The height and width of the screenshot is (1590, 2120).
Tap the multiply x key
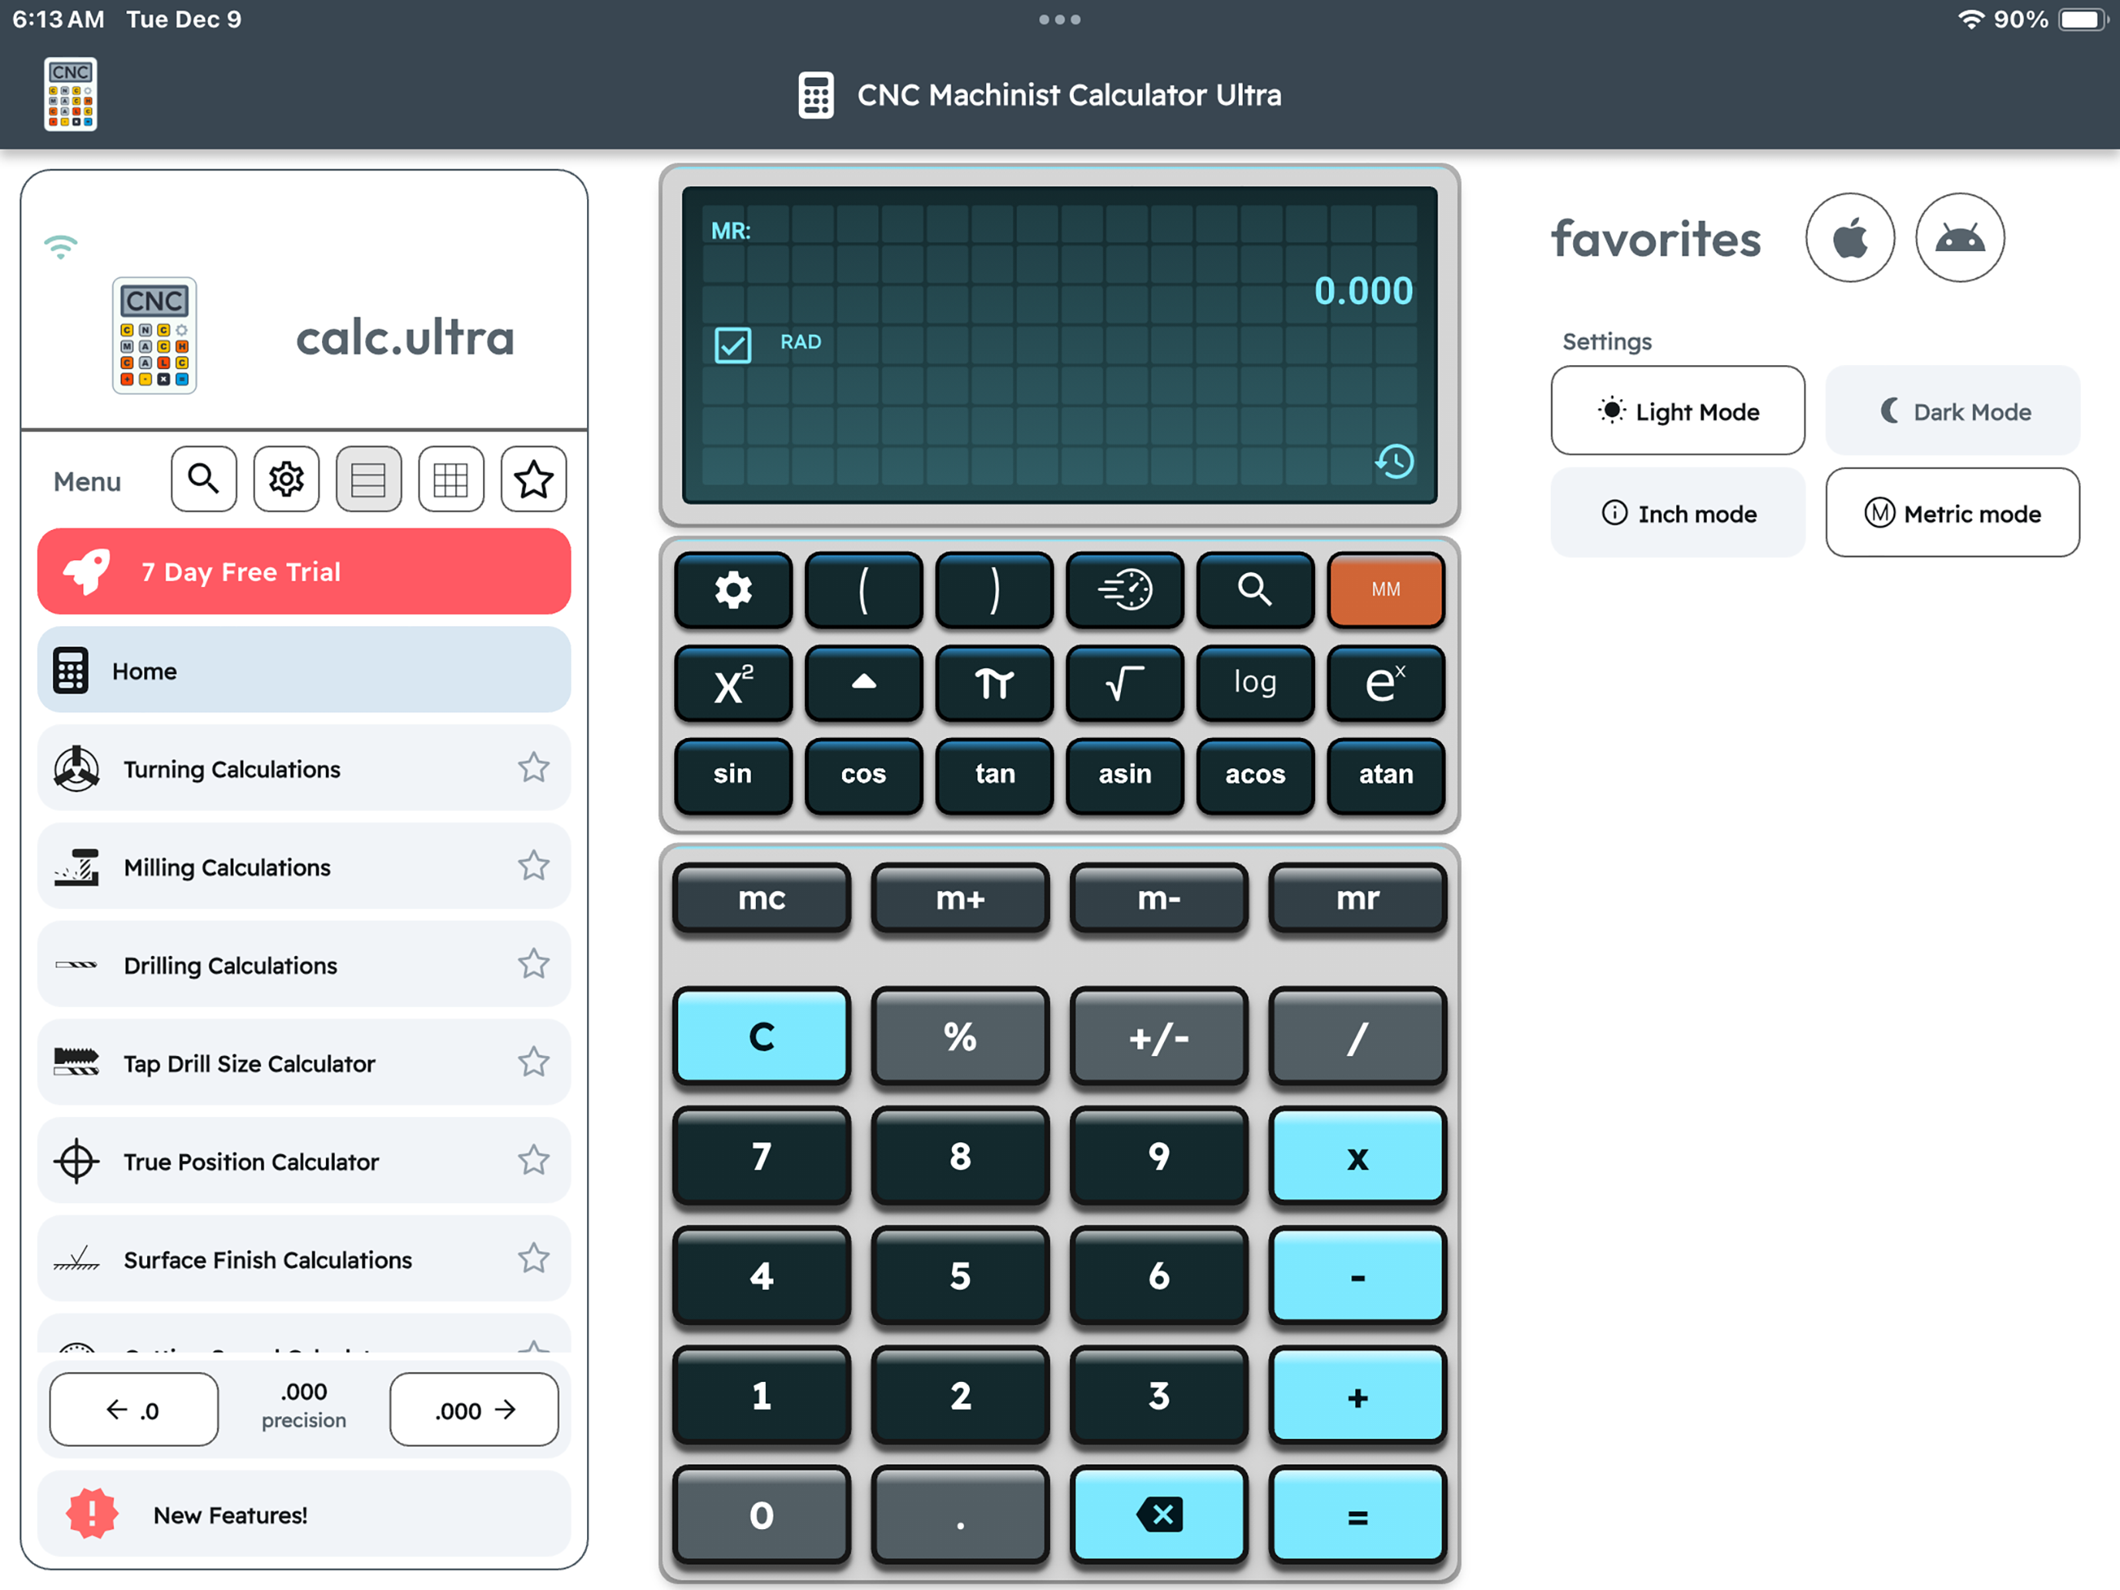[x=1357, y=1156]
